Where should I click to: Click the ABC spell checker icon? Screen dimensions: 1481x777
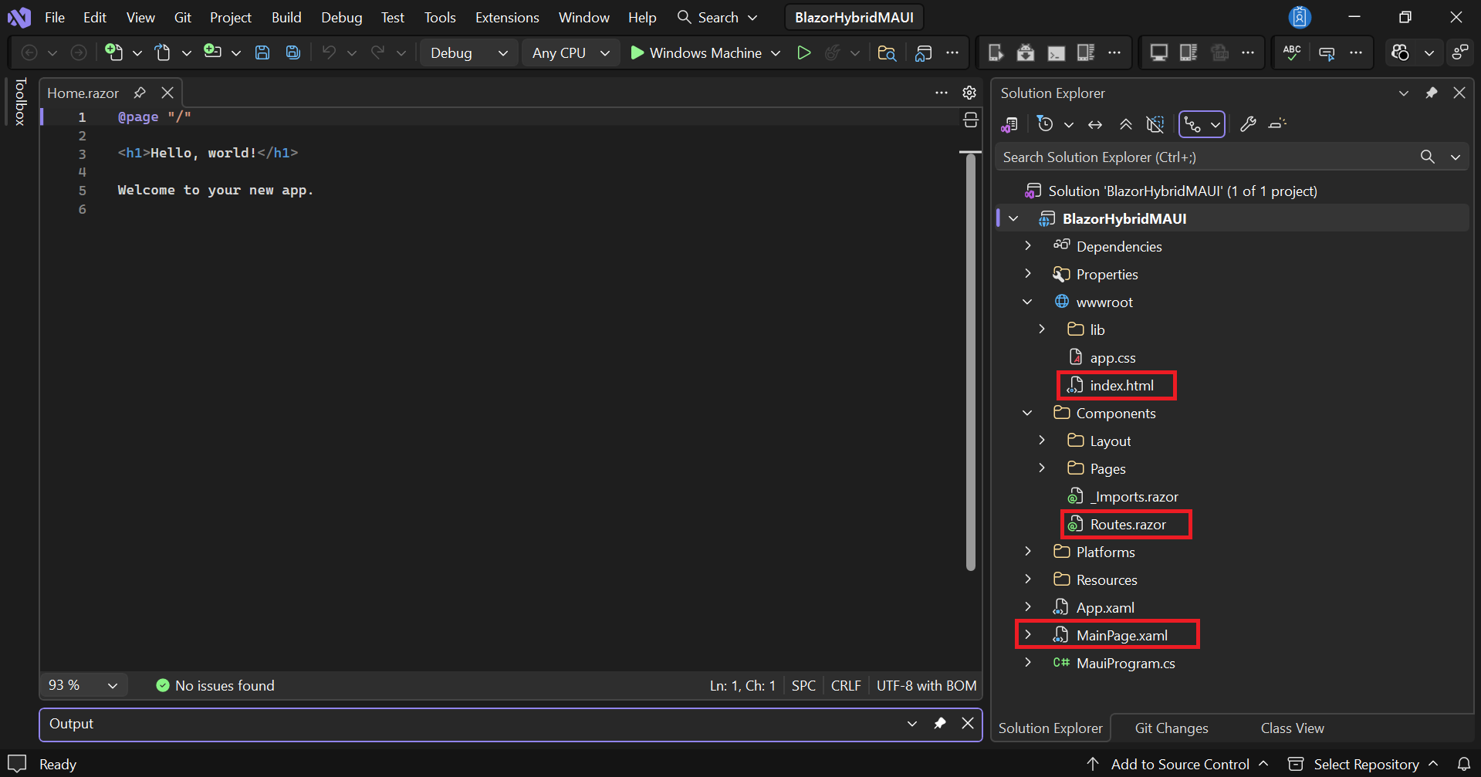click(1291, 52)
